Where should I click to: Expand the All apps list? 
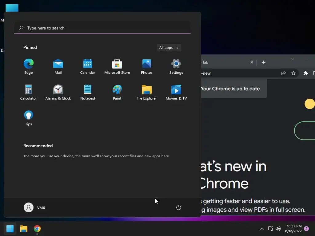coord(169,48)
